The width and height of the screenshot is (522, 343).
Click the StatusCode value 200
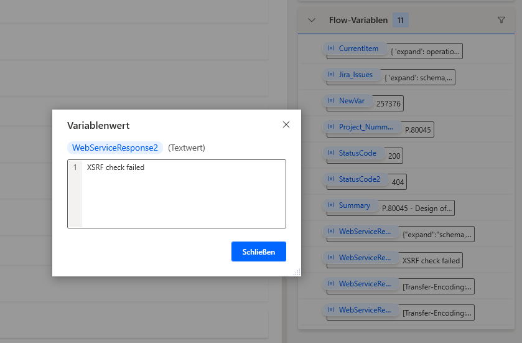tap(394, 156)
